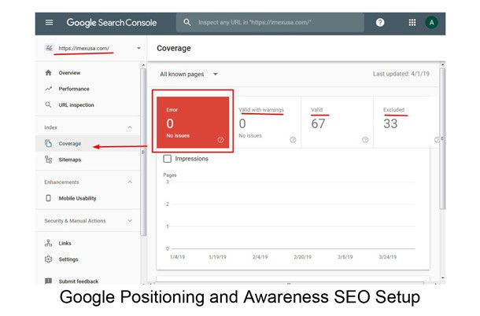Open the All known pages dropdown

pyautogui.click(x=189, y=74)
